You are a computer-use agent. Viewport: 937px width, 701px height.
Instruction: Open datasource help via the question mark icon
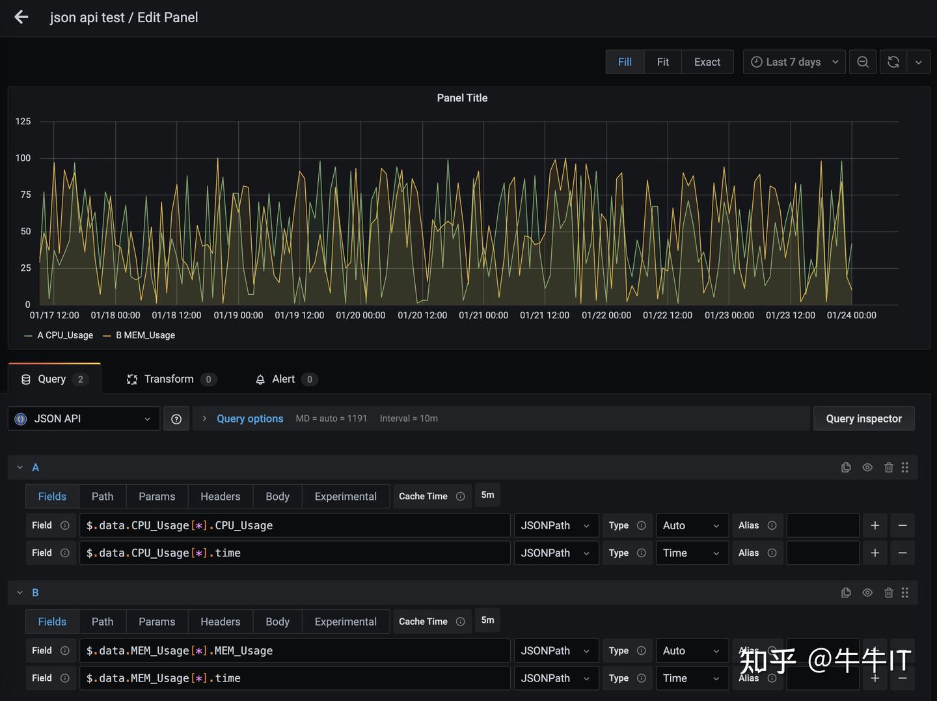tap(176, 419)
